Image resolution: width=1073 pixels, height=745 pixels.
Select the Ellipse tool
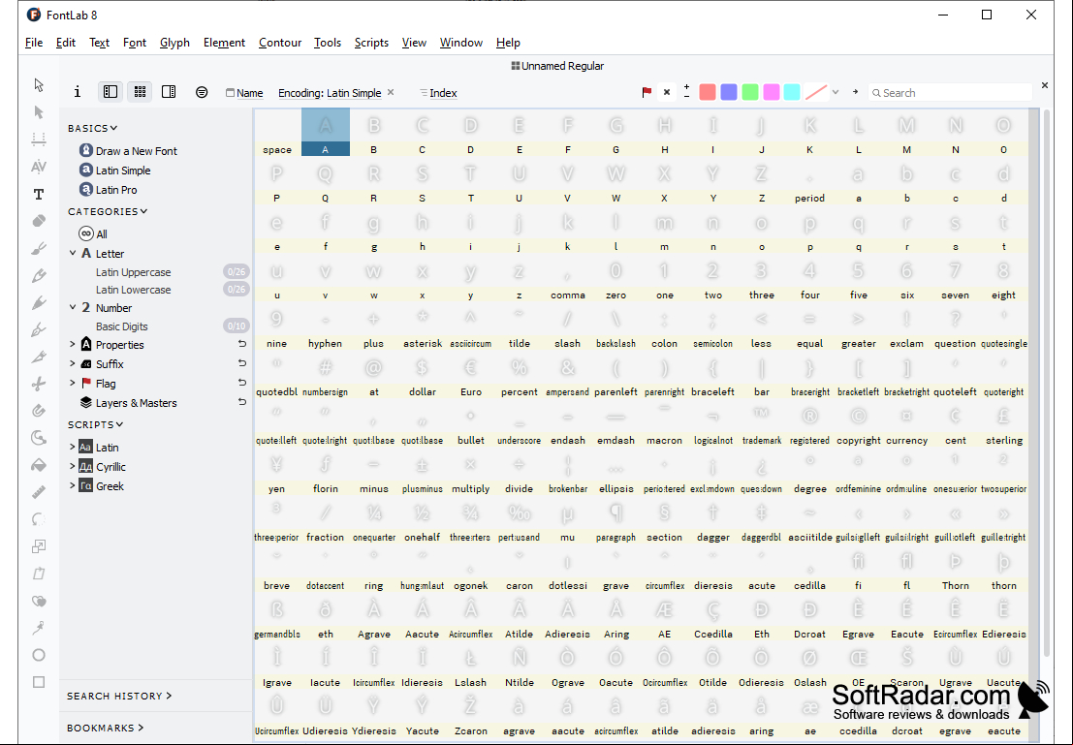point(39,655)
